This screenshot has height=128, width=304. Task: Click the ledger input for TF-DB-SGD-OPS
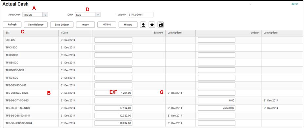pos(216,70)
